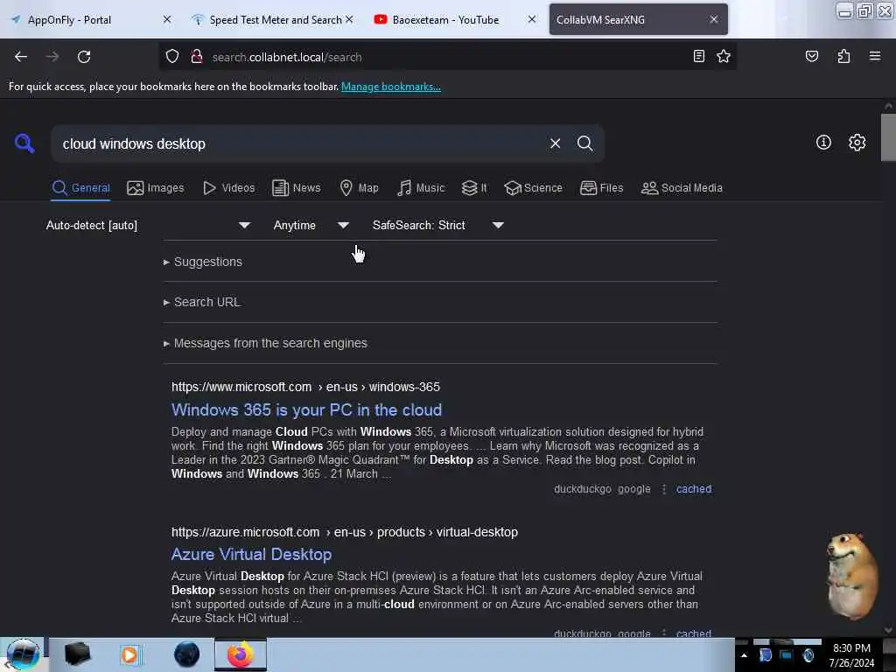Click the search query input field
896x672 pixels.
click(x=301, y=143)
